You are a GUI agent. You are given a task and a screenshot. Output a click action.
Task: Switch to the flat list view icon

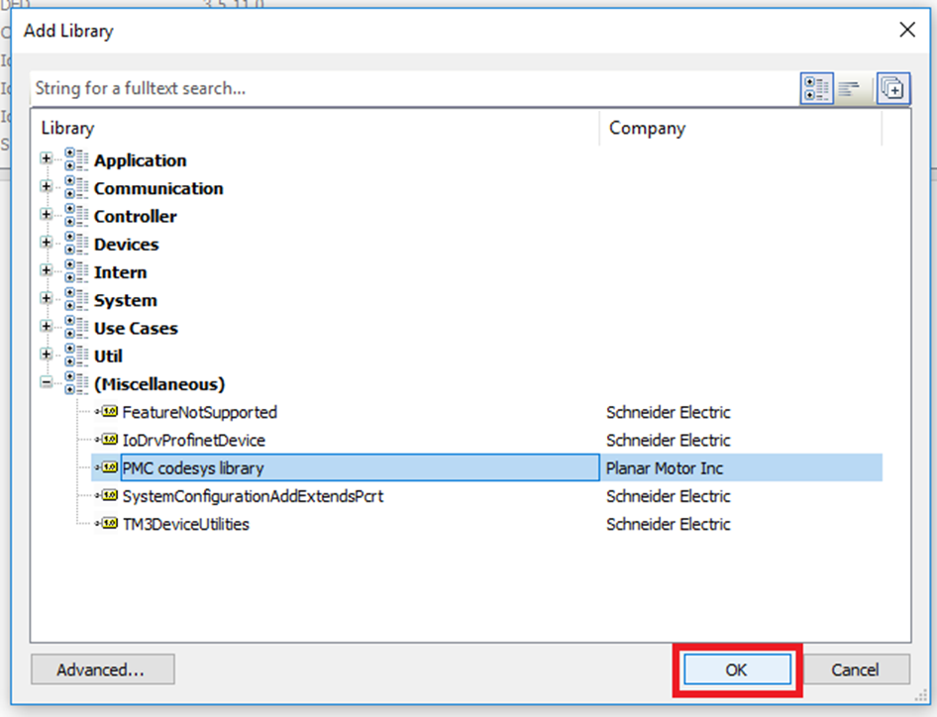point(849,89)
